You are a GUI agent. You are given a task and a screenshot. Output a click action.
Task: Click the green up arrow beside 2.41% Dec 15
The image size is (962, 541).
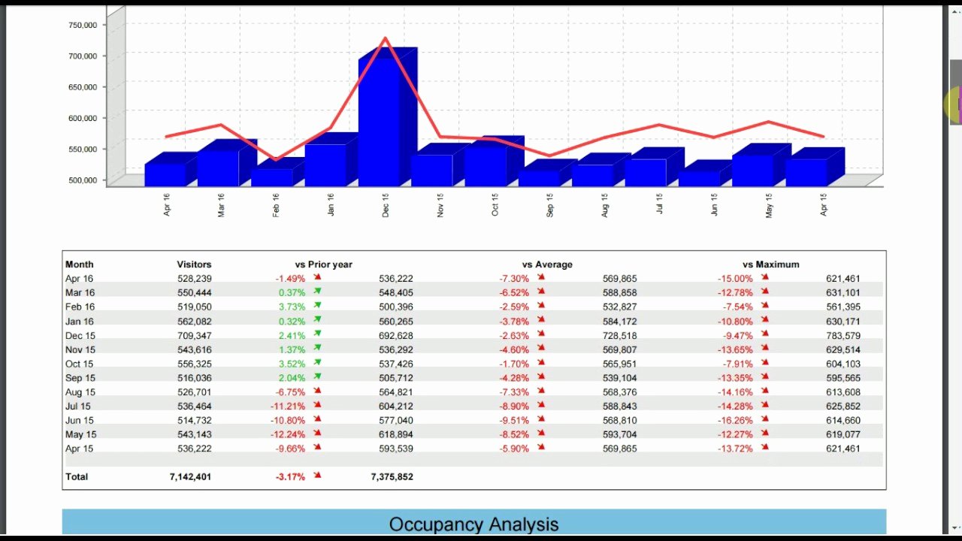click(317, 334)
